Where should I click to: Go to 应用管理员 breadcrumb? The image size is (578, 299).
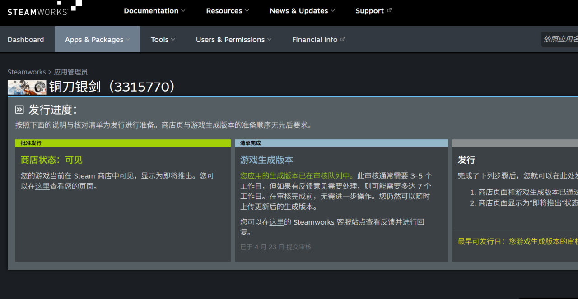click(70, 72)
